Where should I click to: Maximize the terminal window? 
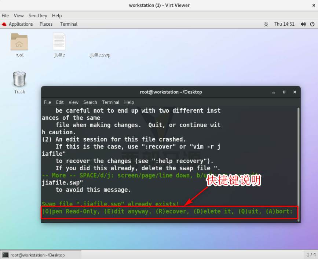pyautogui.click(x=284, y=92)
